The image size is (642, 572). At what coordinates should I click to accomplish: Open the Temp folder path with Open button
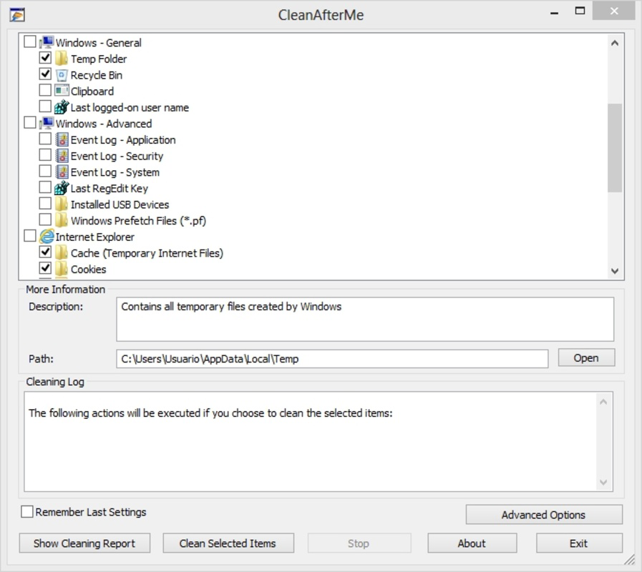point(586,358)
